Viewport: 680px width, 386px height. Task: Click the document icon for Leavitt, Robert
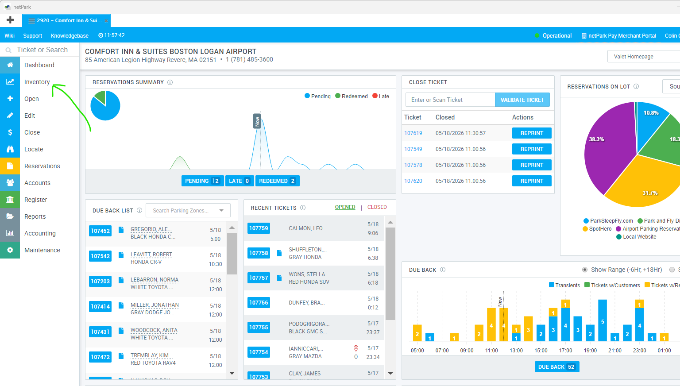coord(121,255)
